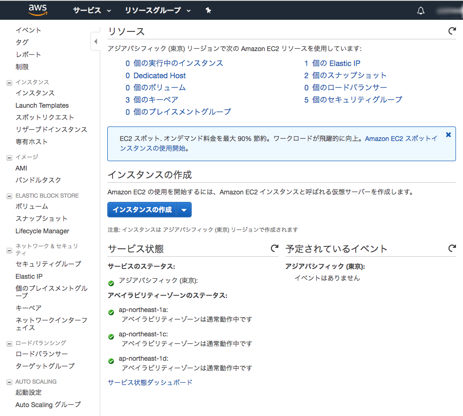Select AMI in sidebar
This screenshot has height=416, width=463.
[x=21, y=168]
